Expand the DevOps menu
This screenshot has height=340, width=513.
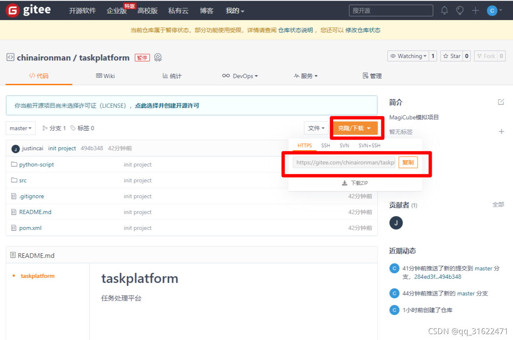(240, 76)
